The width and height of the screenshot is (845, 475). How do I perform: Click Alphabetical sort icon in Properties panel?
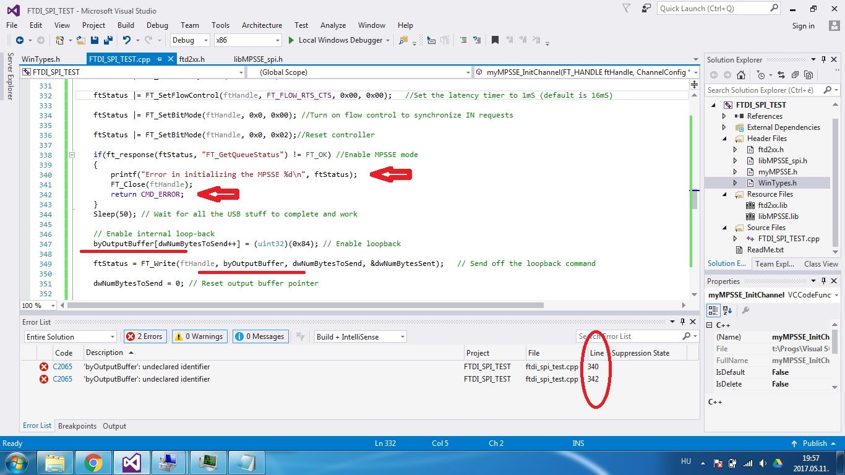tap(727, 310)
